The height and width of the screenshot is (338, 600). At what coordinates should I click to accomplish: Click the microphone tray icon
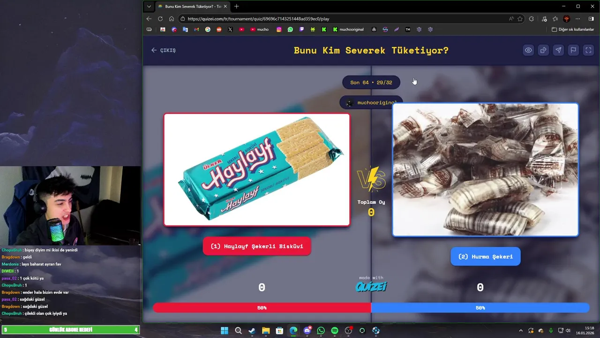(551, 330)
